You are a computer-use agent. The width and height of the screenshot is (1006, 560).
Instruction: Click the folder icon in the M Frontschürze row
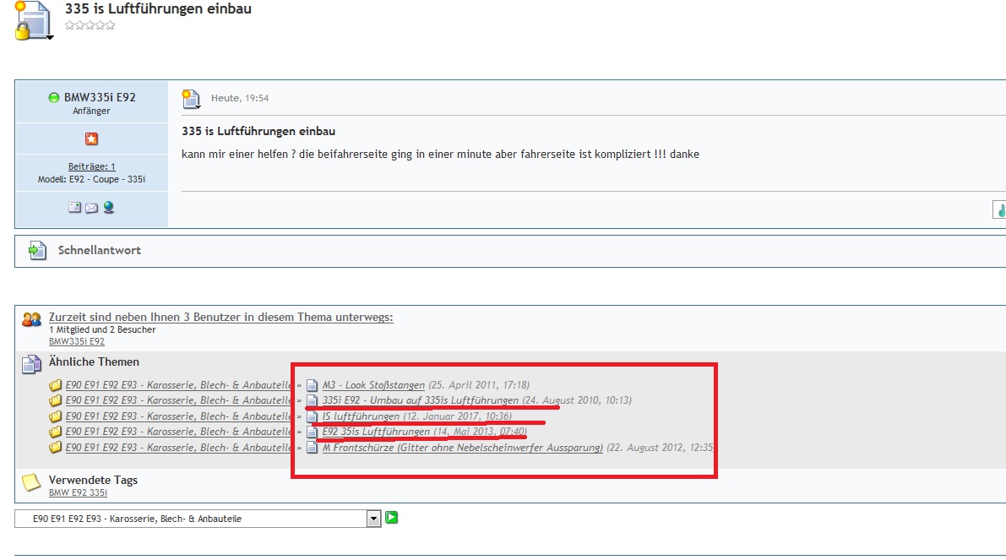(55, 448)
